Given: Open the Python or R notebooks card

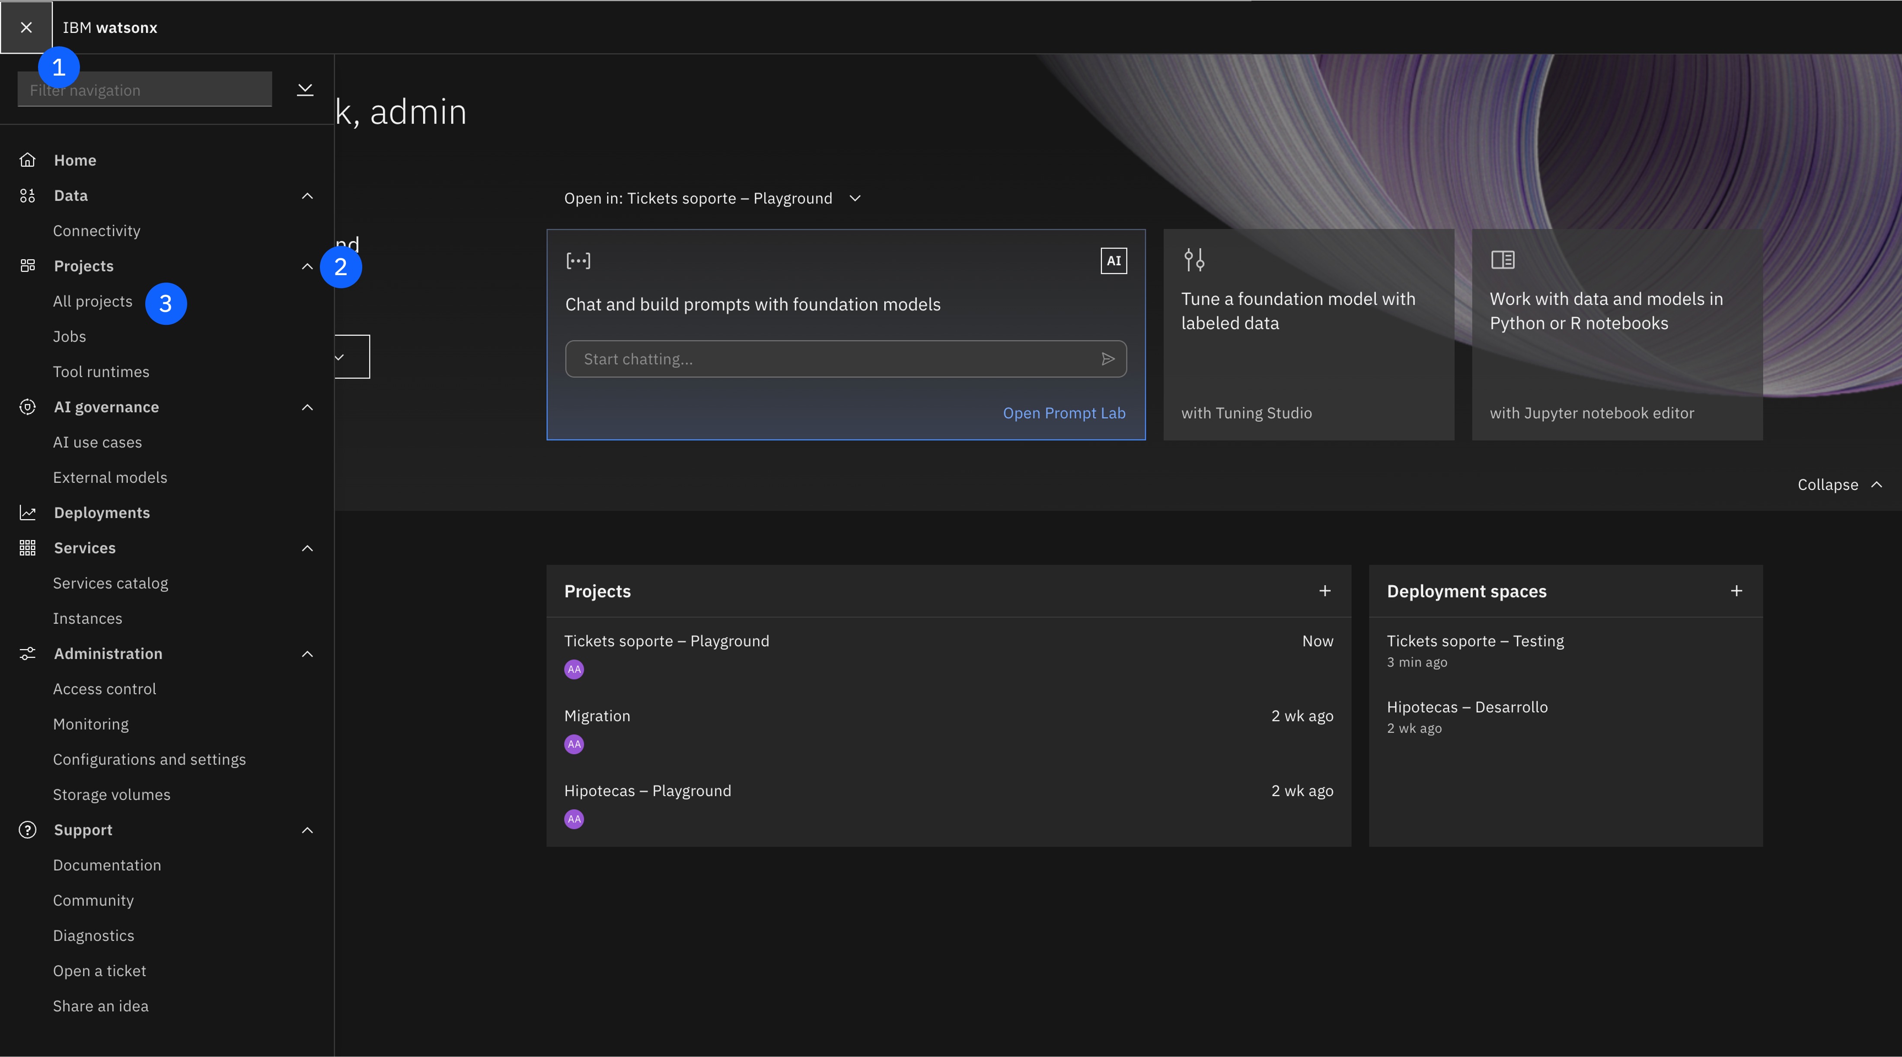Looking at the screenshot, I should point(1617,335).
